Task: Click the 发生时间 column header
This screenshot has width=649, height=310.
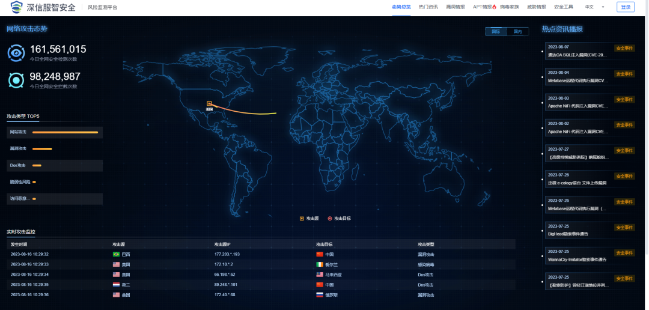Action: pyautogui.click(x=19, y=244)
